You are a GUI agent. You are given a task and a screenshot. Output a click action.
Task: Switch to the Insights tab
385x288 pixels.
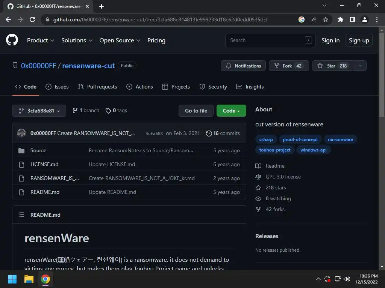click(x=250, y=87)
